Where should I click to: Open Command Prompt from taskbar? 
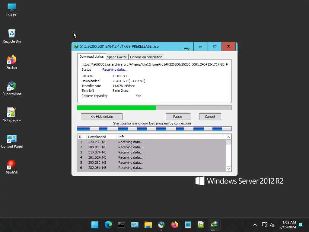(x=121, y=225)
